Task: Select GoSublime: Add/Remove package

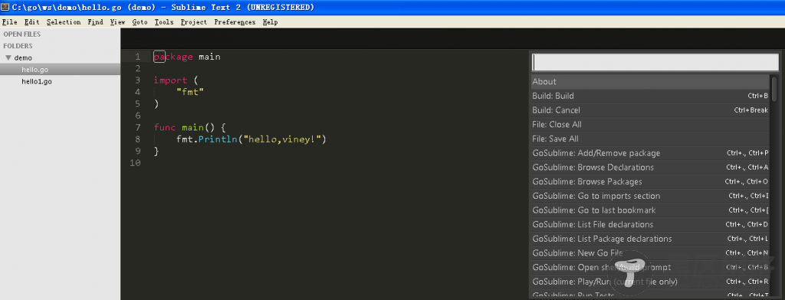Action: point(650,153)
